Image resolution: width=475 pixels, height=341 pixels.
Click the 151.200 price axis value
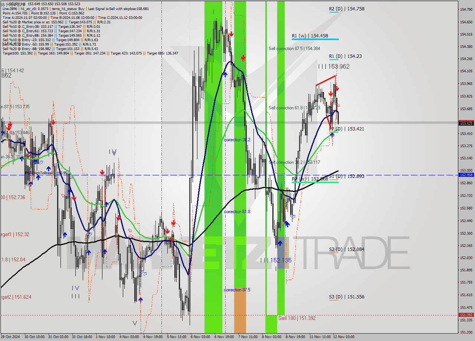[x=466, y=332]
